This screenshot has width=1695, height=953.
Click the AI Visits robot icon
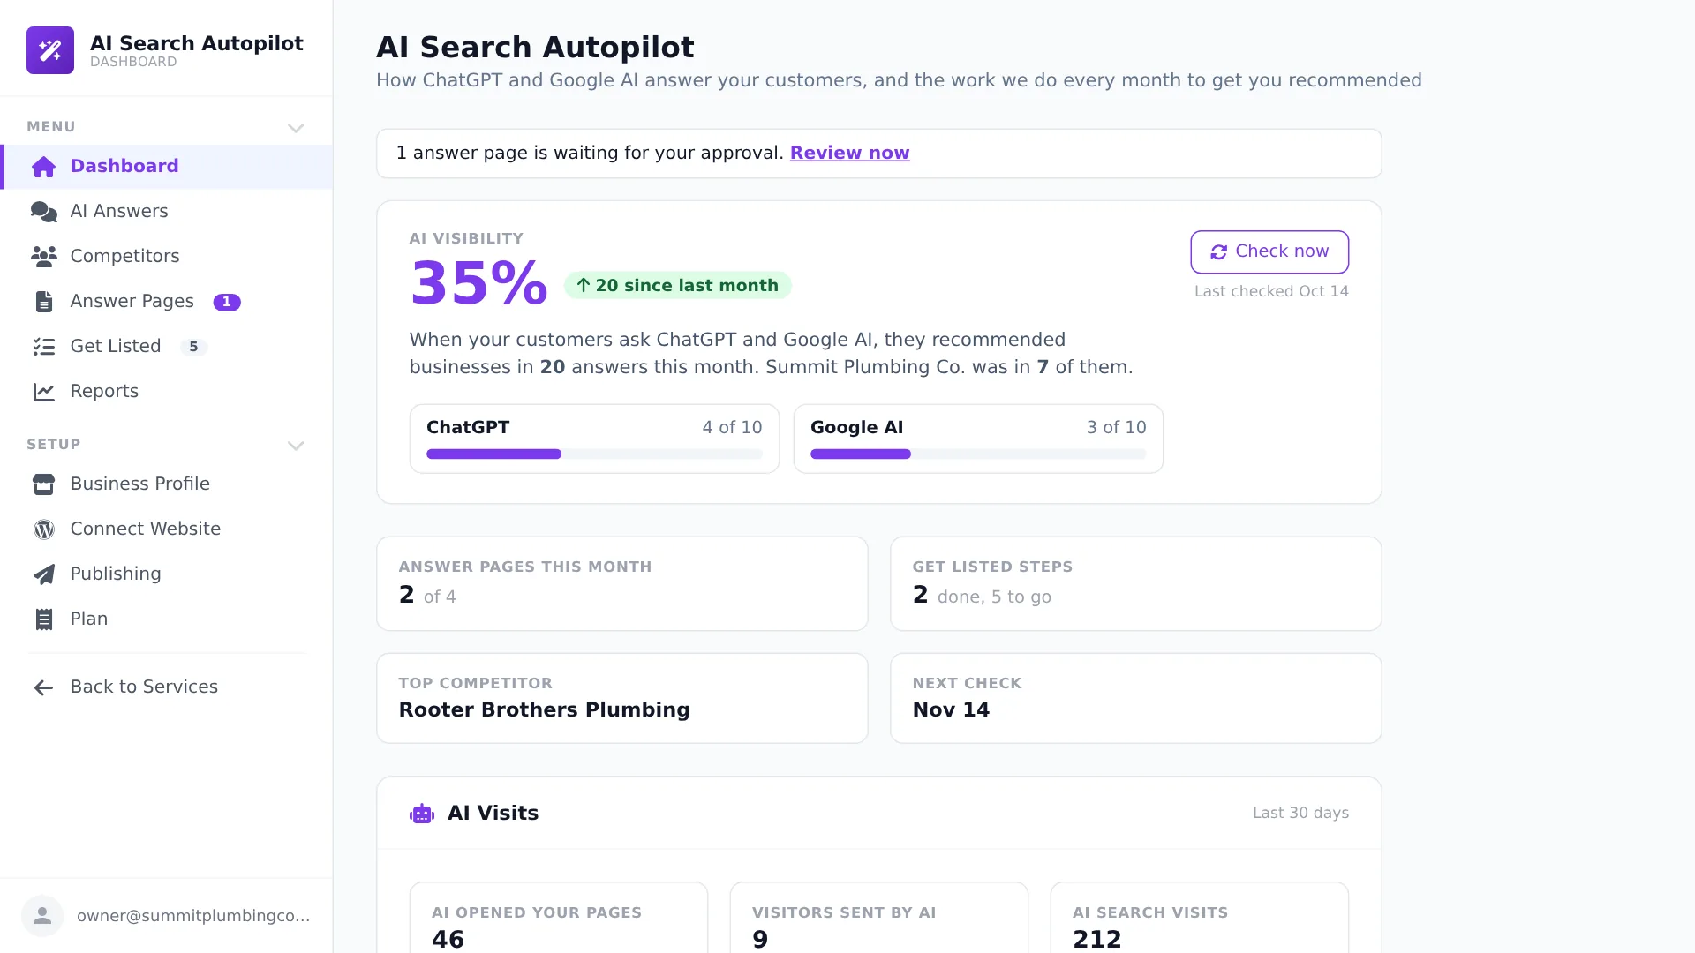coord(422,814)
